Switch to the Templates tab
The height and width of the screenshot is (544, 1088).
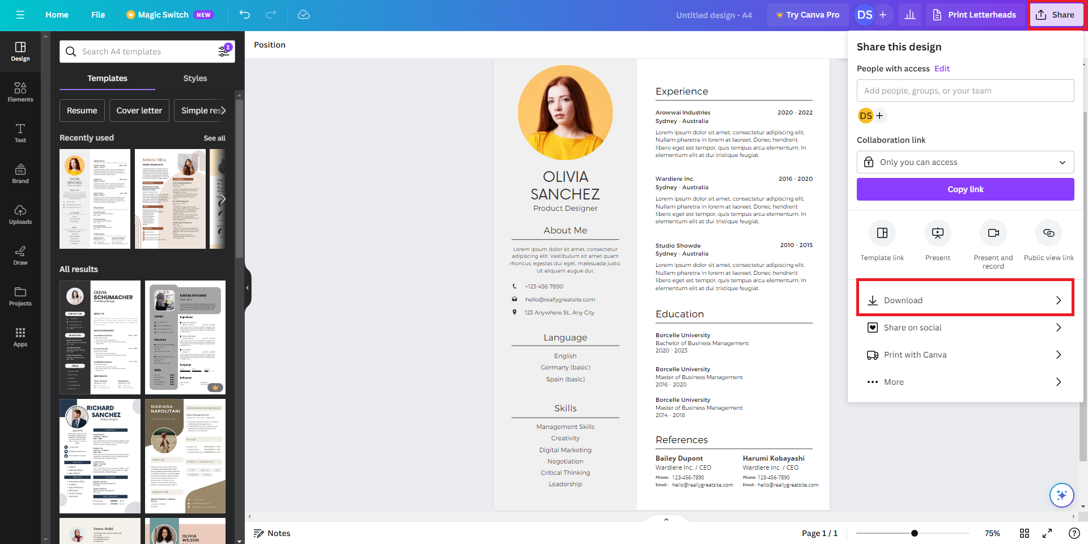pos(107,78)
